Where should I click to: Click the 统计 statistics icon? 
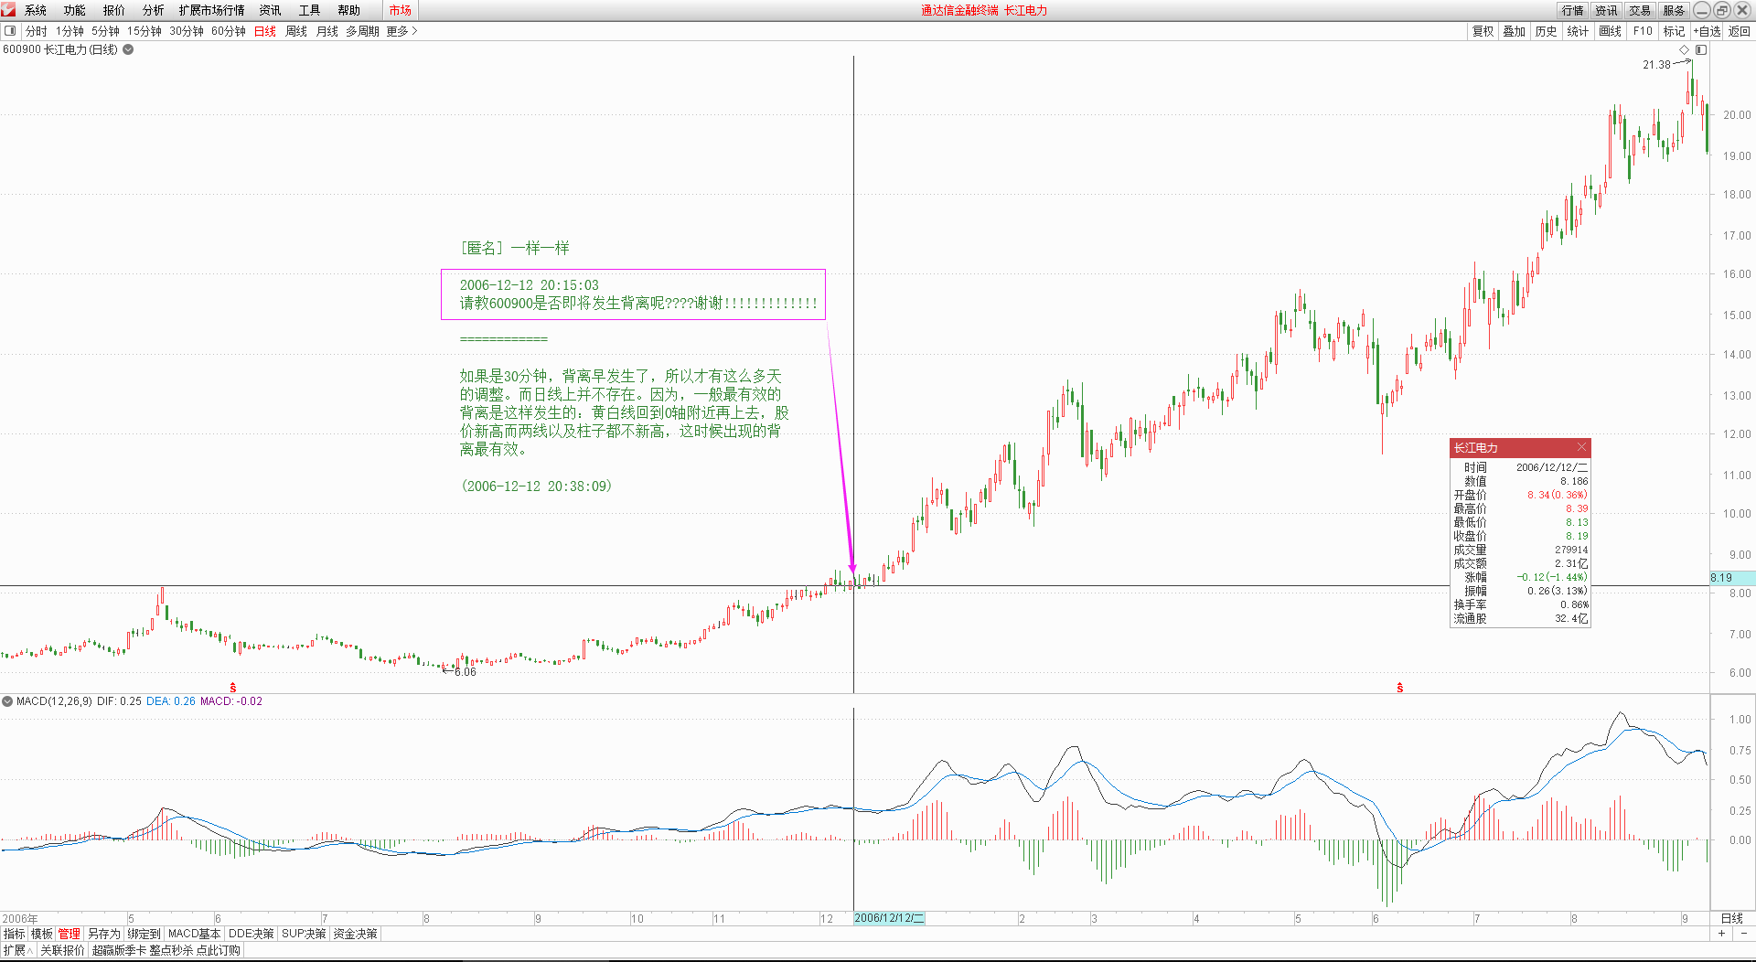click(x=1578, y=30)
